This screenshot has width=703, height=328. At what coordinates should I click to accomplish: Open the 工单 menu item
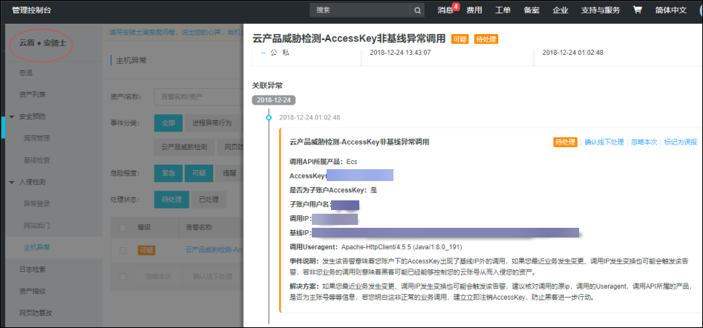coord(503,10)
